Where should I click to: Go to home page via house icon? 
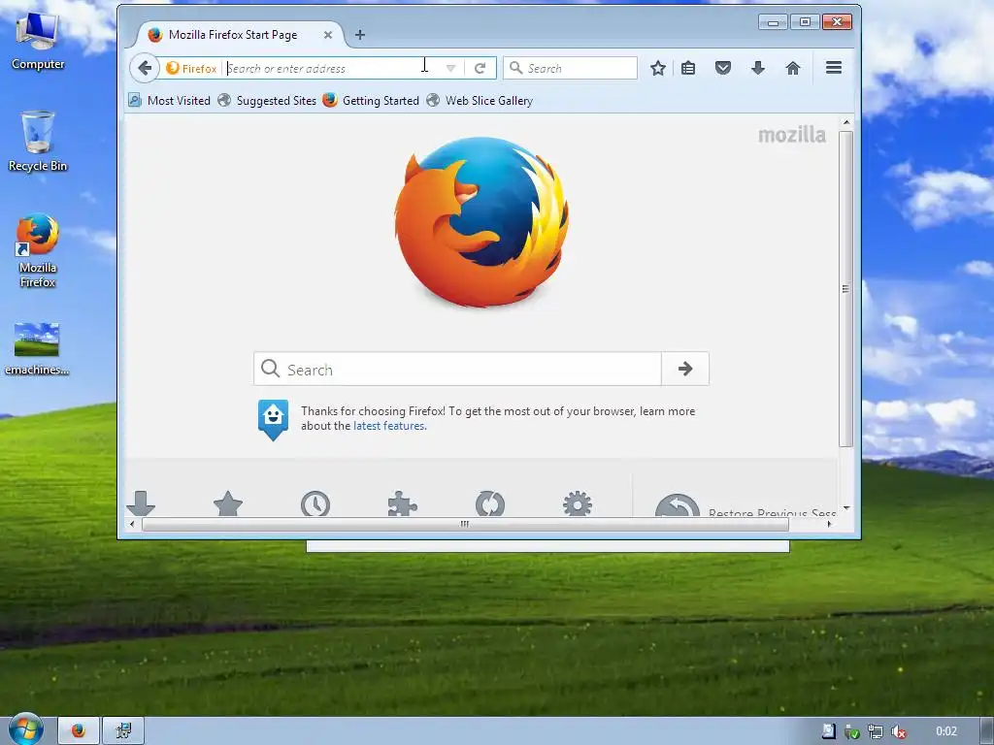tap(792, 68)
